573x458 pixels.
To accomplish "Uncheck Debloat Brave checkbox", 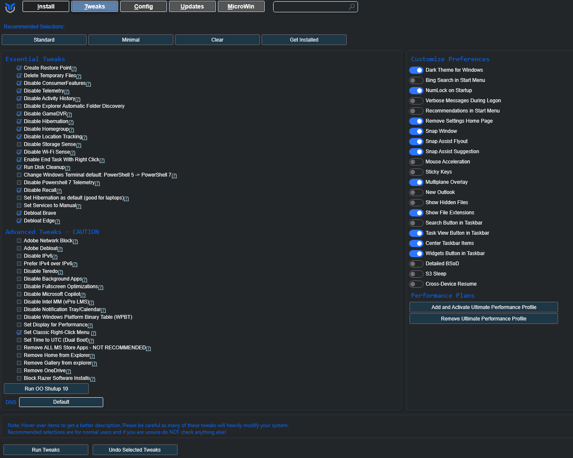I will [19, 213].
